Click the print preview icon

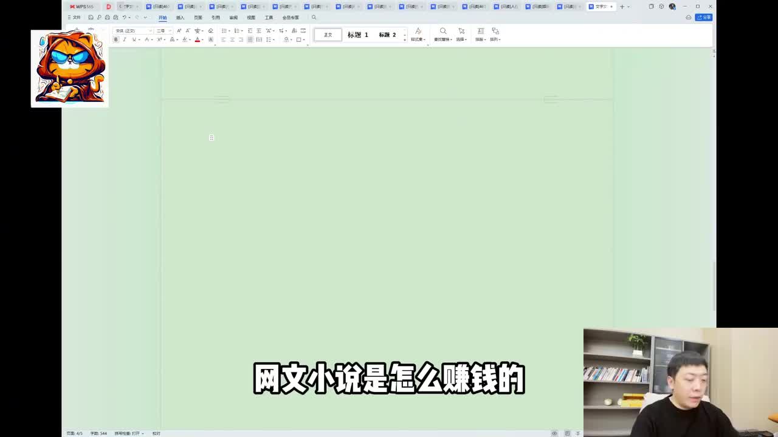click(115, 18)
